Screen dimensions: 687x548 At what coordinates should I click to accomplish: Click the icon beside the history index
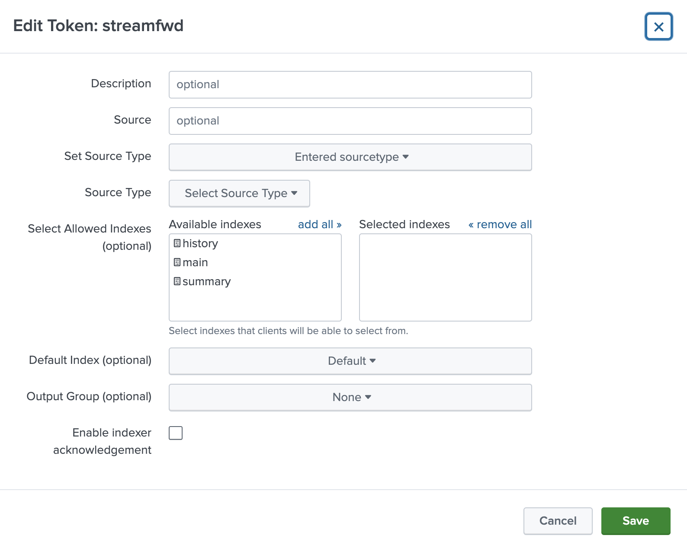[177, 243]
